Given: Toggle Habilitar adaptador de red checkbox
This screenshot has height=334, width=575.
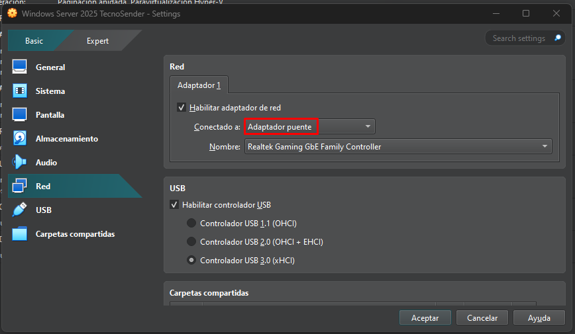Looking at the screenshot, I should (x=181, y=107).
